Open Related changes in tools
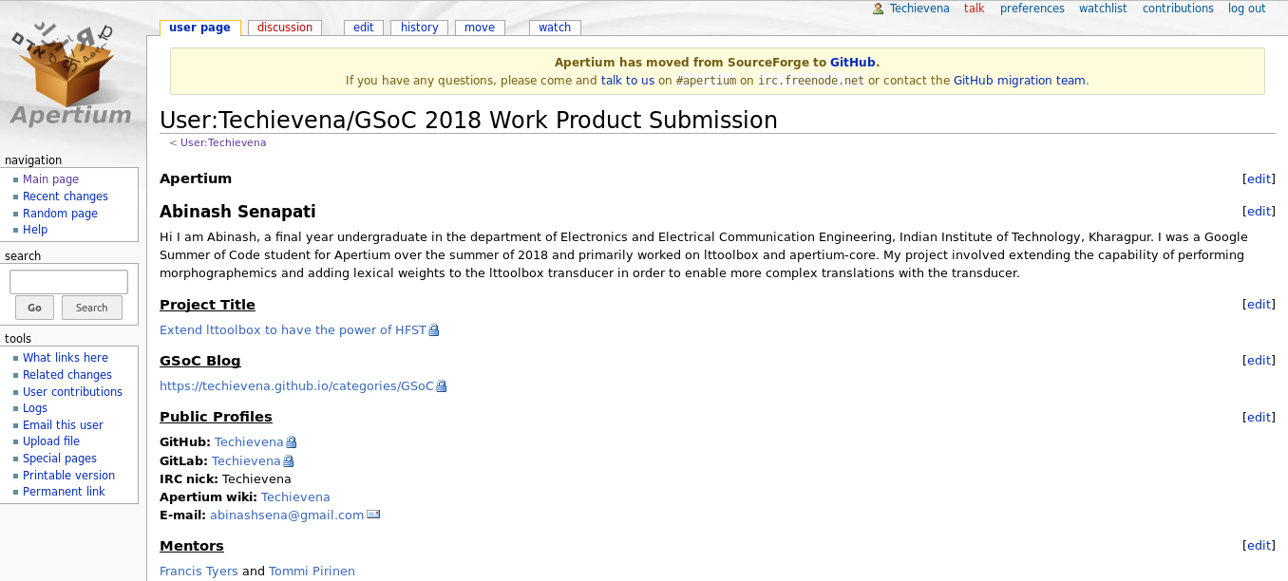Viewport: 1288px width, 581px height. click(x=67, y=375)
